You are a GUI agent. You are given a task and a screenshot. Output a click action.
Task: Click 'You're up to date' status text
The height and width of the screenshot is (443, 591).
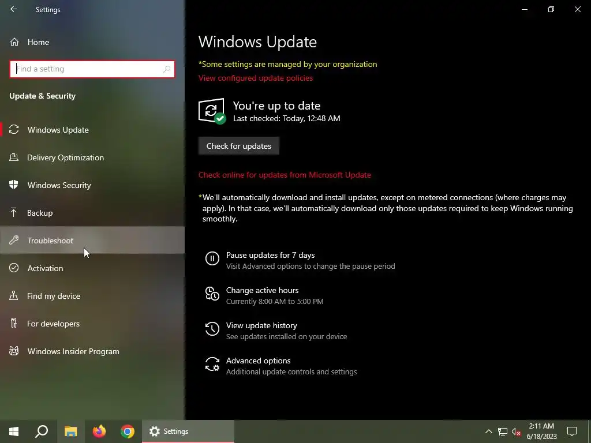(x=276, y=106)
